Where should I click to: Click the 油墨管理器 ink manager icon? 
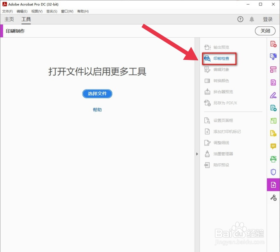click(x=207, y=154)
